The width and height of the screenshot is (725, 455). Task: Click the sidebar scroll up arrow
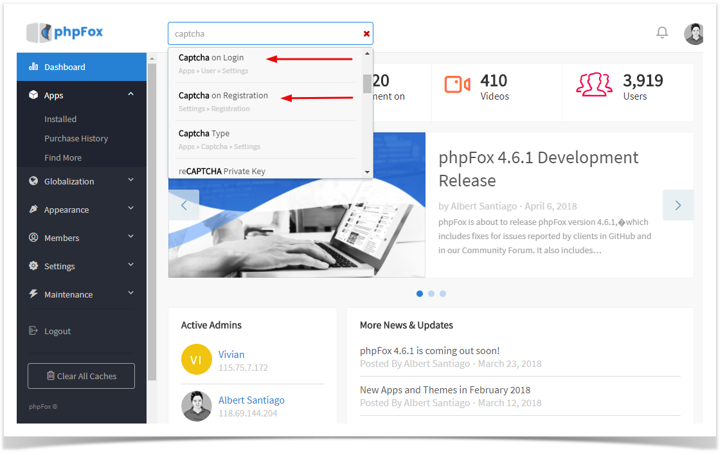pos(152,58)
